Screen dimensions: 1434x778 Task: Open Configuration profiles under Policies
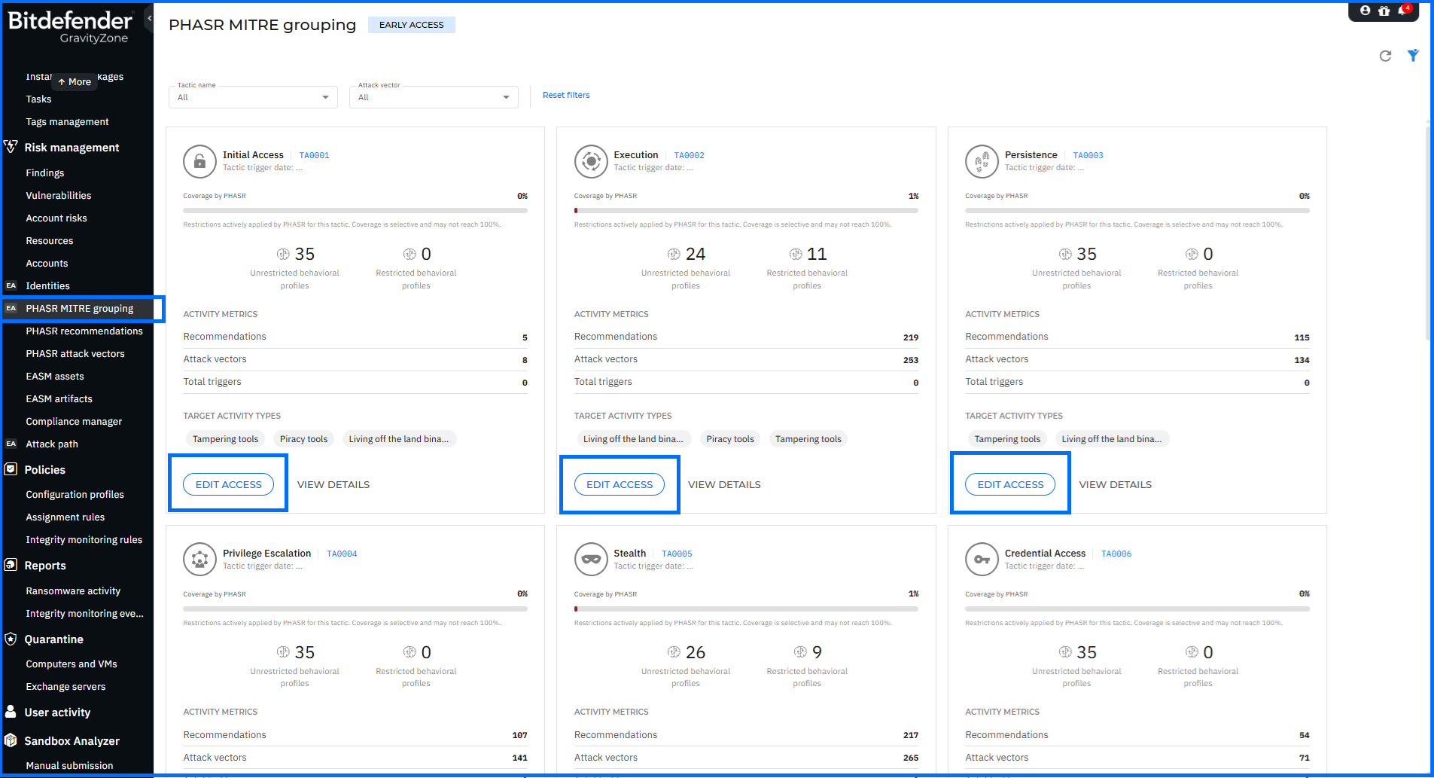click(75, 494)
